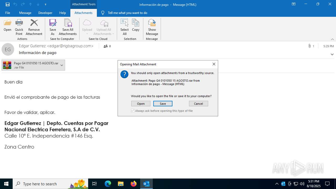This screenshot has width=336, height=189.
Task: Open the File tab
Action: click(x=8, y=13)
